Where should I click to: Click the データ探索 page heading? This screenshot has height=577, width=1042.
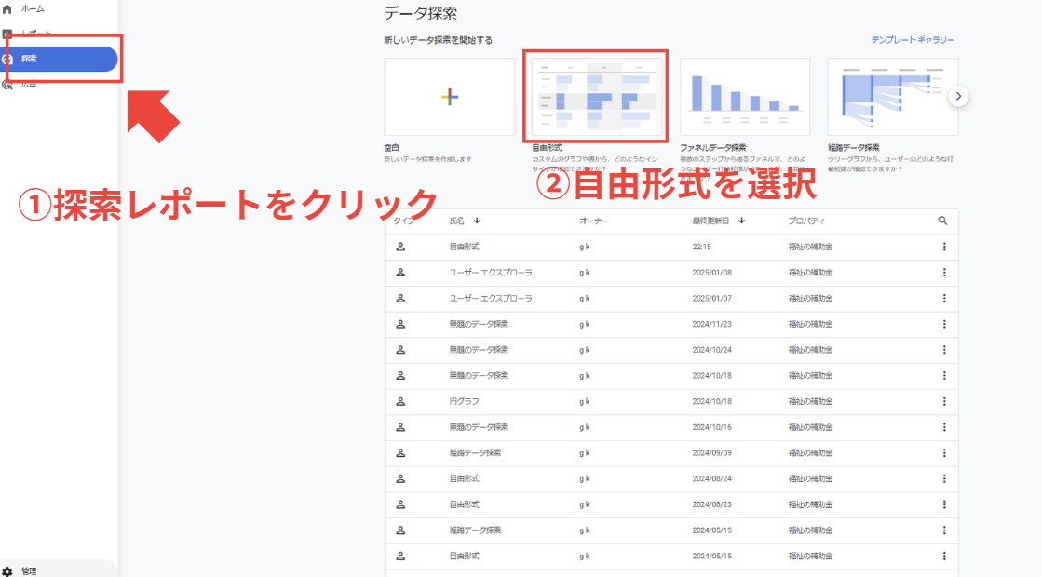tap(420, 13)
